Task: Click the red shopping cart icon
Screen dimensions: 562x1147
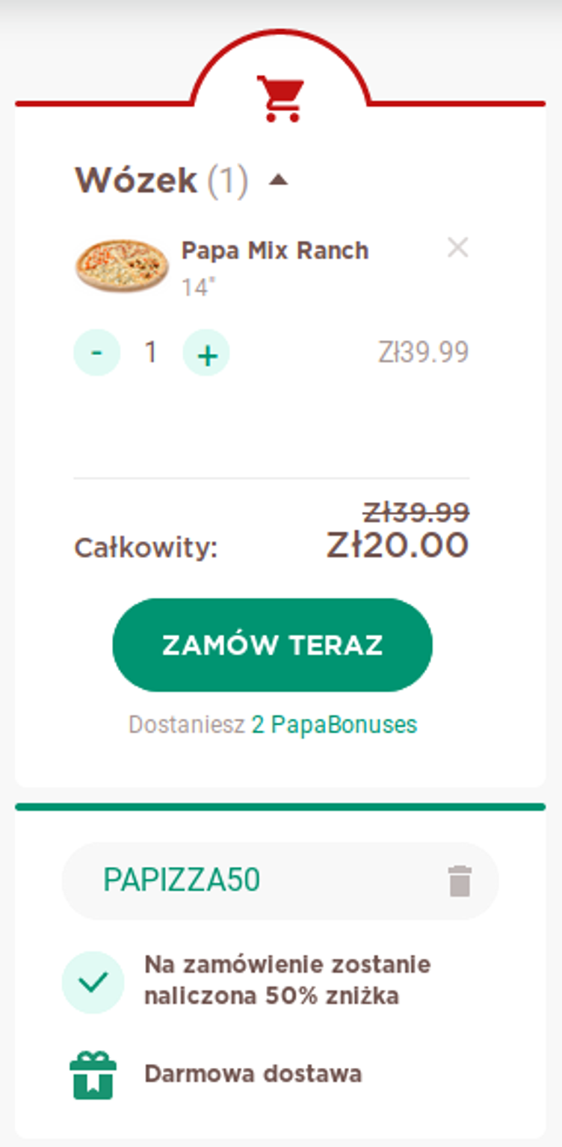Action: point(280,98)
